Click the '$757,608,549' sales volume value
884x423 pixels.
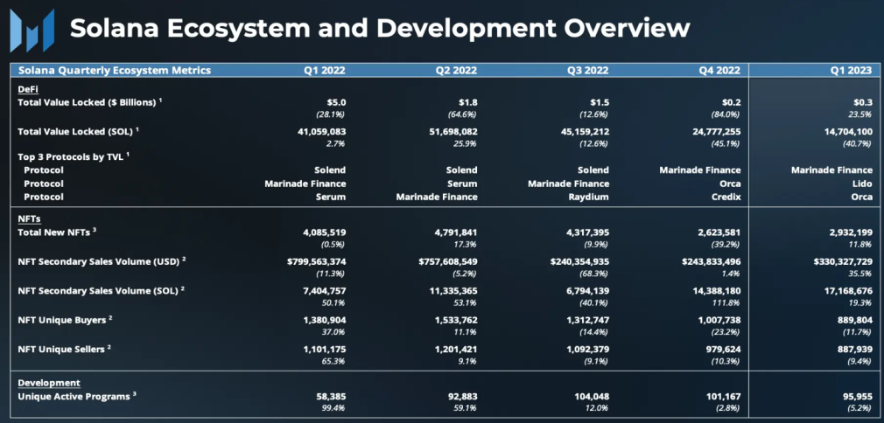(x=447, y=262)
